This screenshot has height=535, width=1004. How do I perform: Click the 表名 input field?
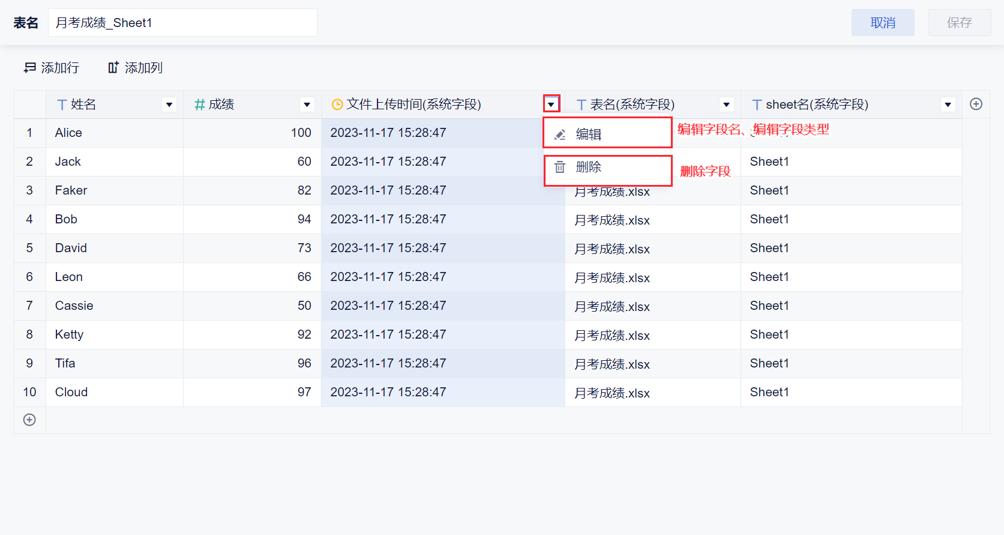(x=182, y=22)
